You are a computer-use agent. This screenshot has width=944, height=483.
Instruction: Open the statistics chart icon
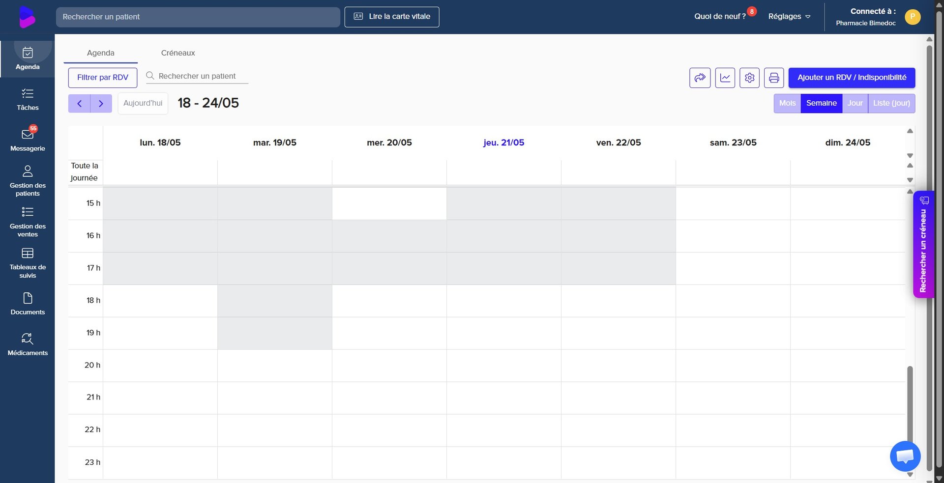tap(725, 78)
